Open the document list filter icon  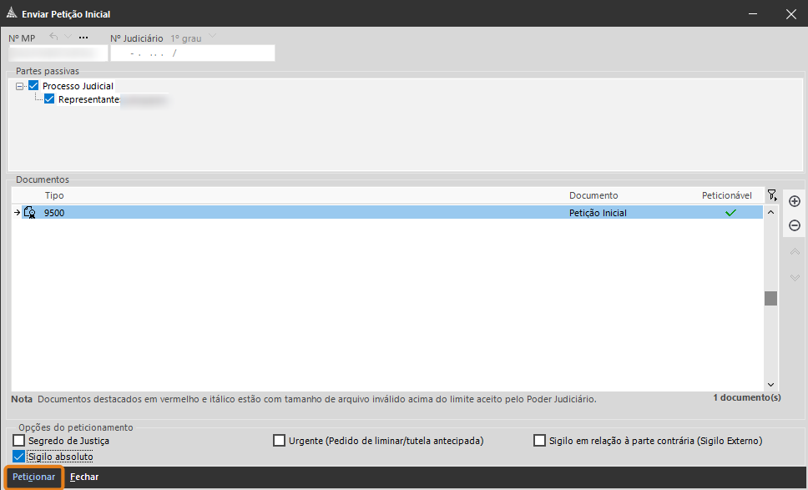771,195
